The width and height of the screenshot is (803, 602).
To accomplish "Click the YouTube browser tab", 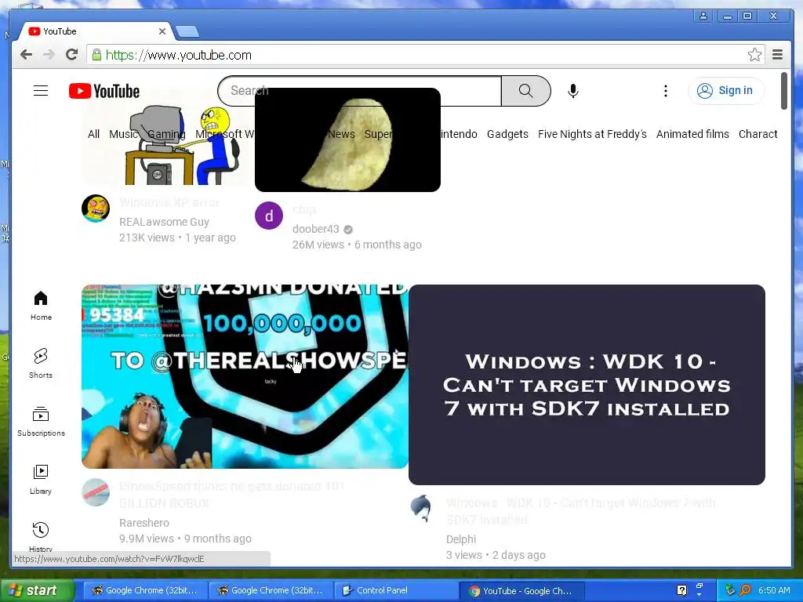I will pyautogui.click(x=95, y=31).
